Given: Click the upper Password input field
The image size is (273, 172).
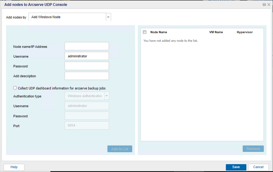Looking at the screenshot, I should 87,66.
